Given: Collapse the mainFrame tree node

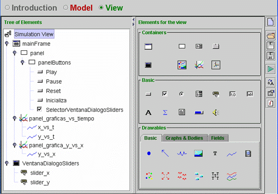Looking at the screenshot, I should tap(7, 43).
